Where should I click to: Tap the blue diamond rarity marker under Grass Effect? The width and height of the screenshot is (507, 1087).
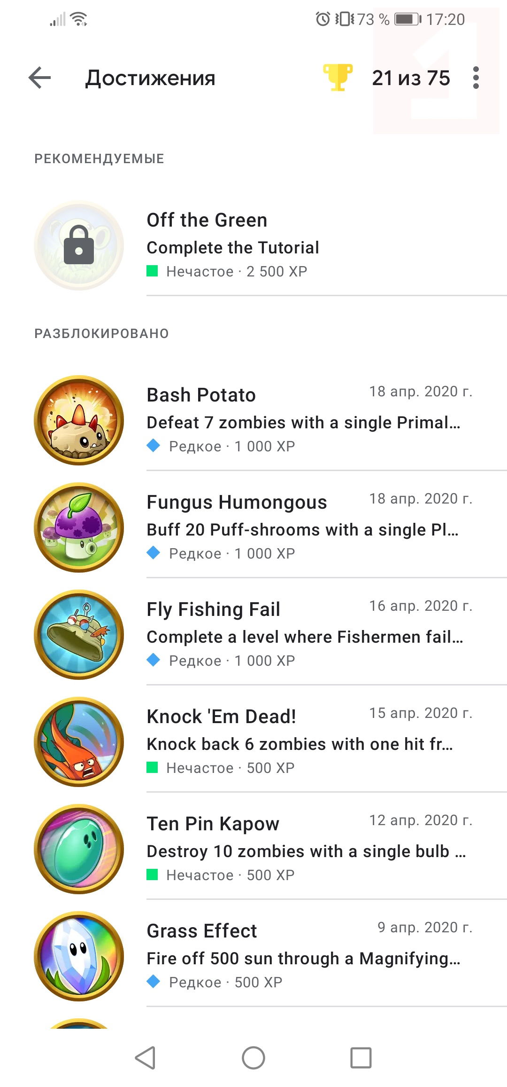(x=154, y=982)
